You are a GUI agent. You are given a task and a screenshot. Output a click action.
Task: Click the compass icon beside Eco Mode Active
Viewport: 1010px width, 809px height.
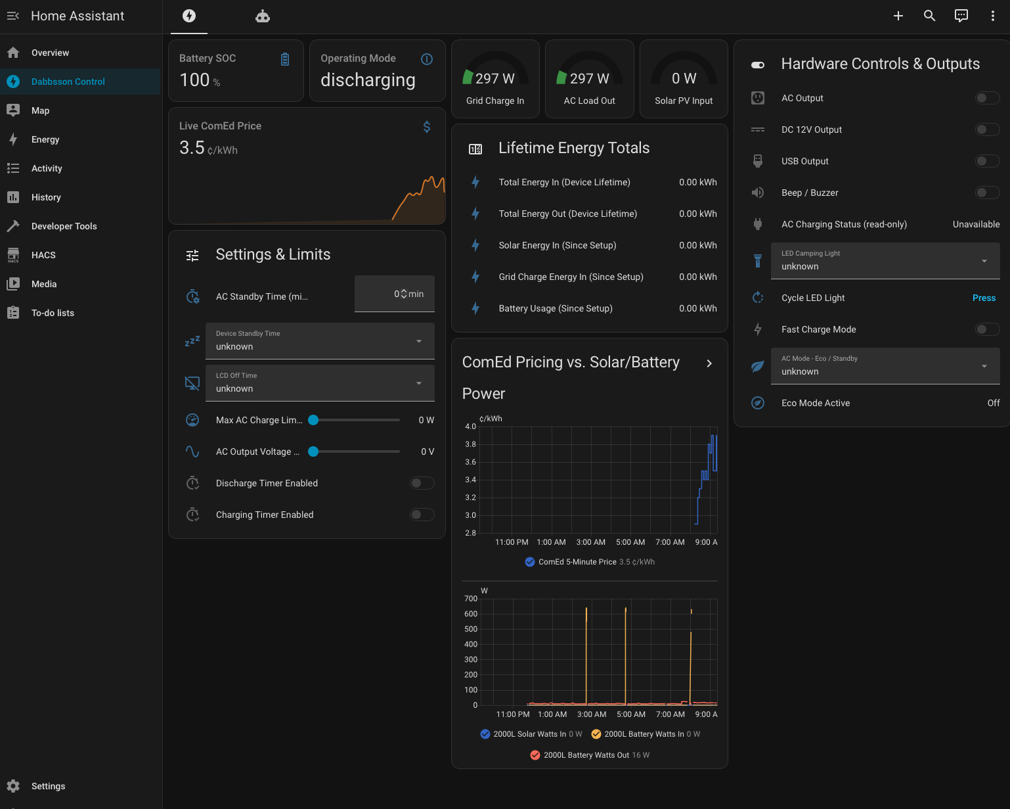[758, 403]
